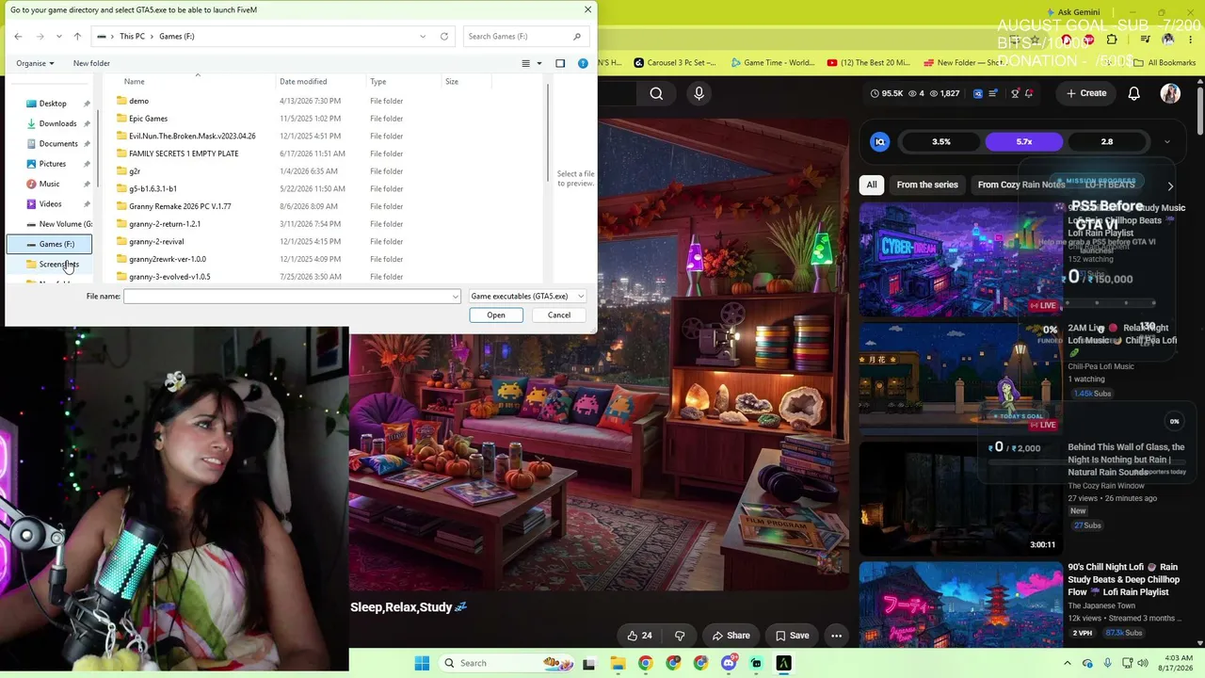The image size is (1205, 678).
Task: Toggle the file dialog preview pane
Action: pyautogui.click(x=560, y=63)
